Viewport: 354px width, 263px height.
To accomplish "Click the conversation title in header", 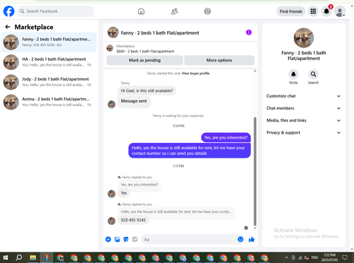I will pyautogui.click(x=160, y=33).
